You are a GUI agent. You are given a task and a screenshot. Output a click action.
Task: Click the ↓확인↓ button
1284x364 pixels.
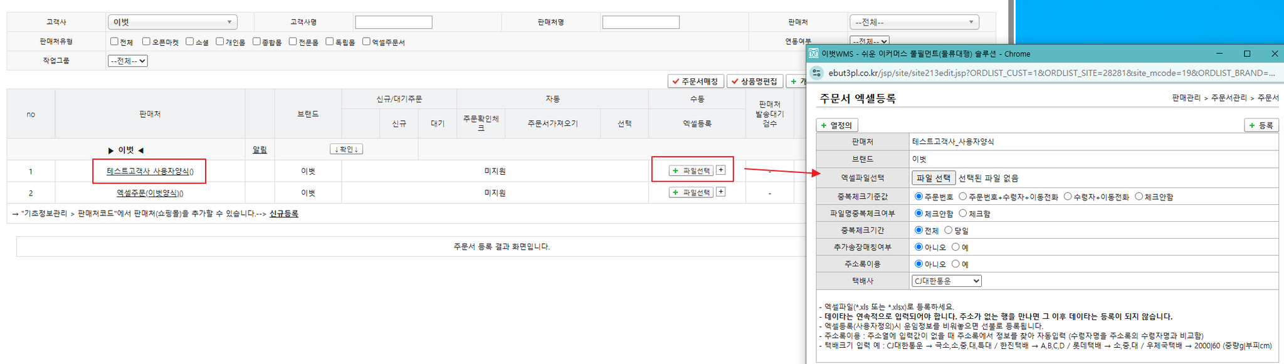point(346,149)
